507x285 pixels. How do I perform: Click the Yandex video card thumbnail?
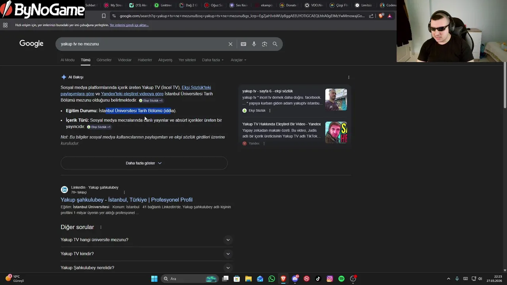[336, 132]
